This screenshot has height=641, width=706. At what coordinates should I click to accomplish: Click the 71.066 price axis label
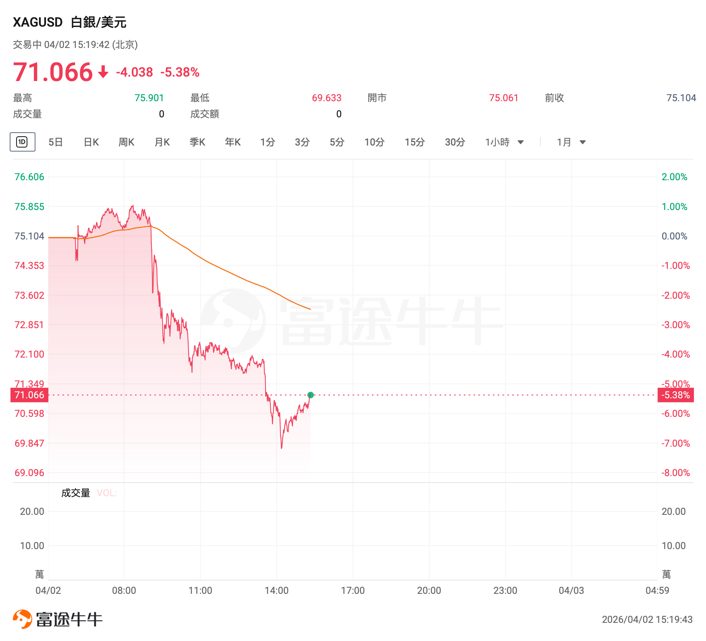pyautogui.click(x=29, y=395)
